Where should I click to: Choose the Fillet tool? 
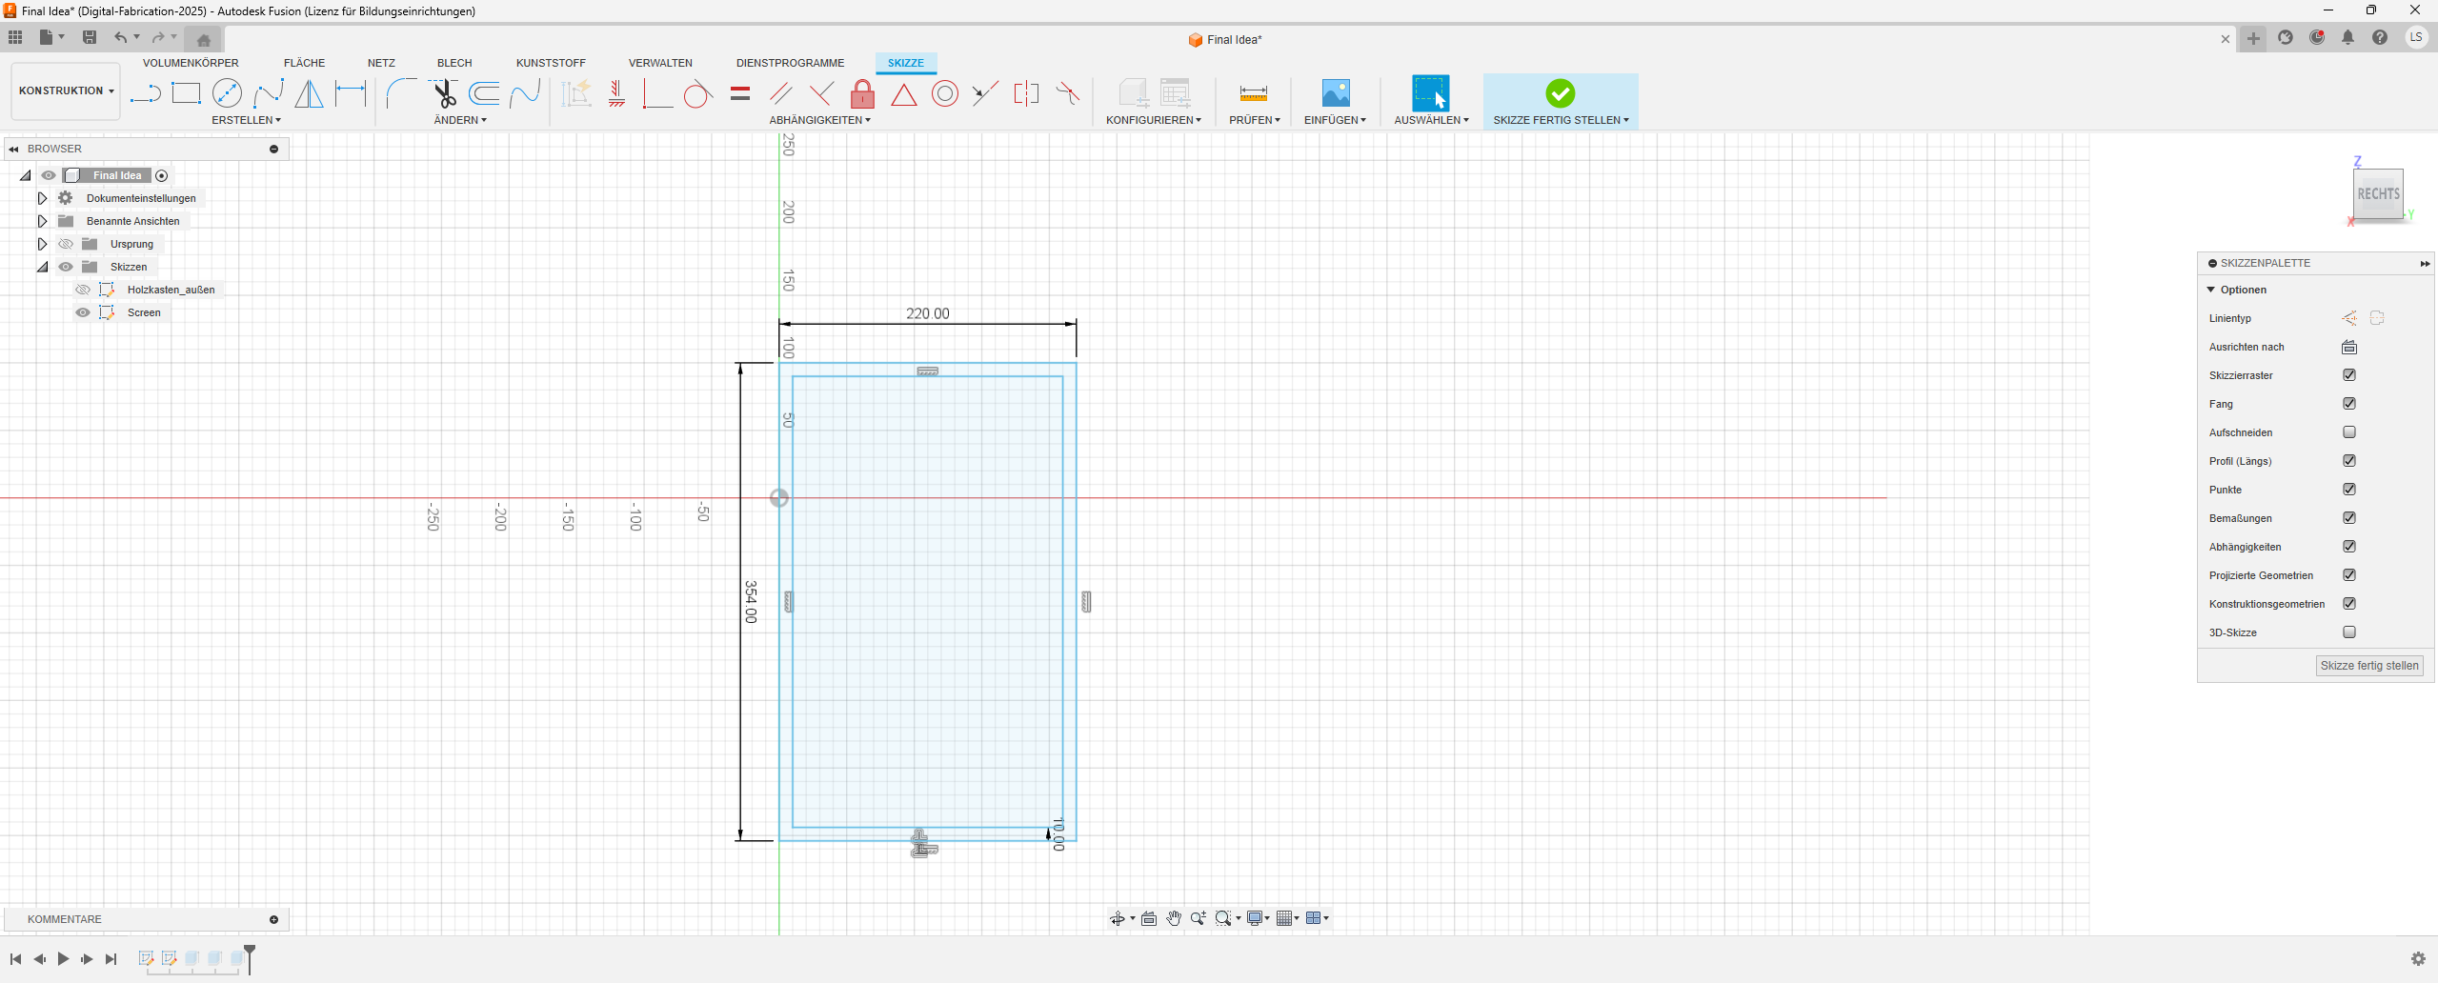pyautogui.click(x=401, y=93)
